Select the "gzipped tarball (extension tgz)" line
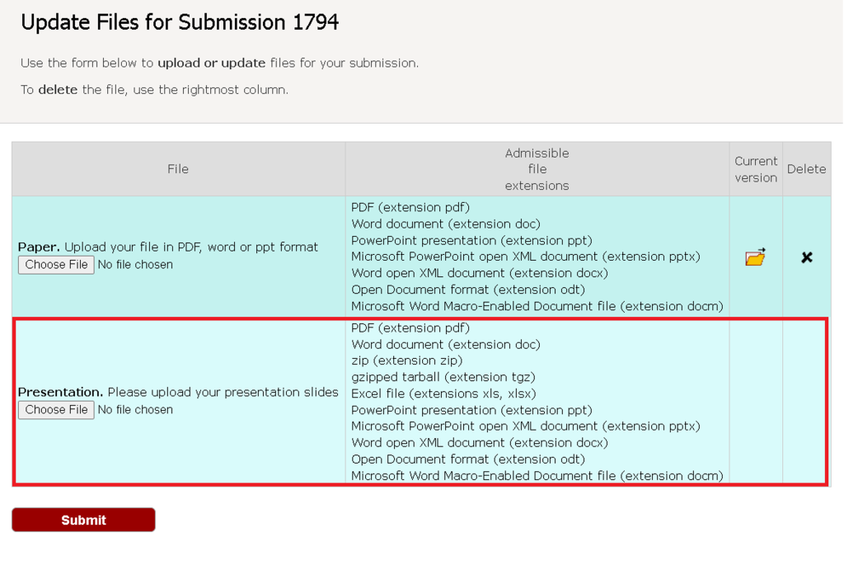 443,377
